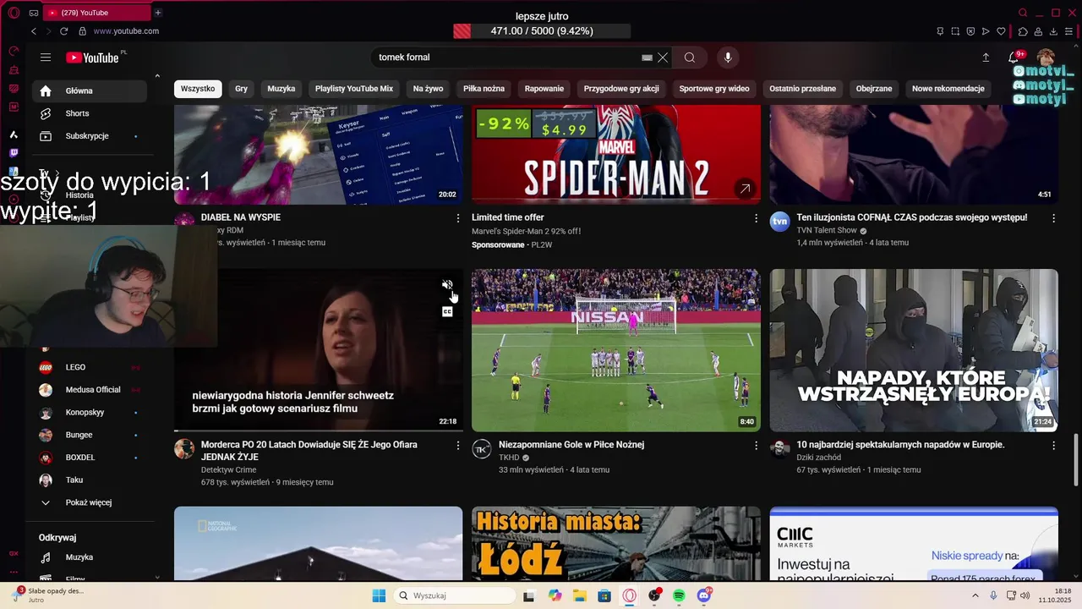This screenshot has height=609, width=1082.
Task: Select Playlisty YouTube Mix chip
Action: (x=354, y=89)
